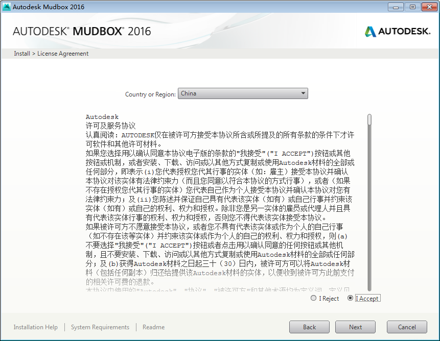Click the Mudbox icon in the title bar
Image resolution: width=440 pixels, height=341 pixels.
7,7
